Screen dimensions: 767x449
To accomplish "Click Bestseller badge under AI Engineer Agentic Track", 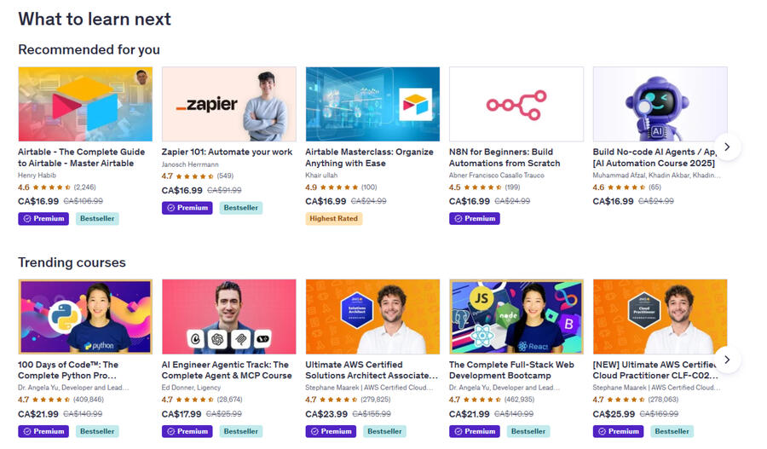I will tap(241, 431).
